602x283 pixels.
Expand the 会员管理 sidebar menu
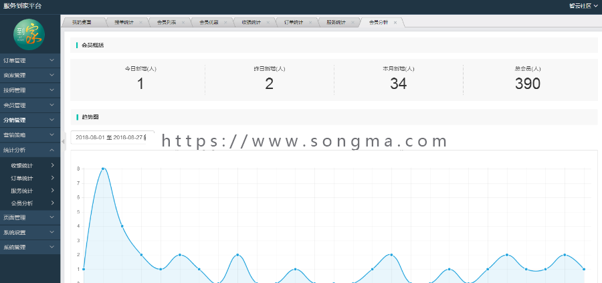30,105
